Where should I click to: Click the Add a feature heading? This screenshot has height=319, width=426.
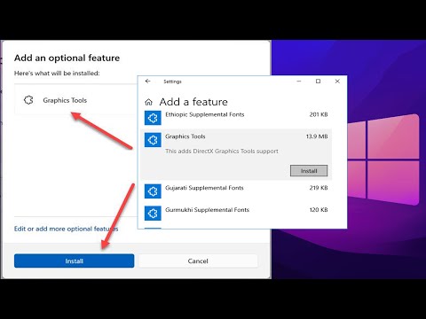(193, 102)
